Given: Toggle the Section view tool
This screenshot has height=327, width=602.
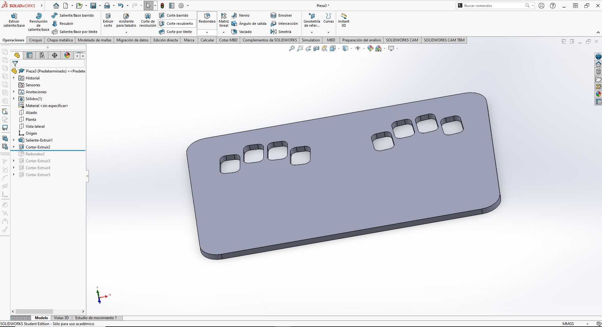Looking at the screenshot, I should pyautogui.click(x=316, y=48).
